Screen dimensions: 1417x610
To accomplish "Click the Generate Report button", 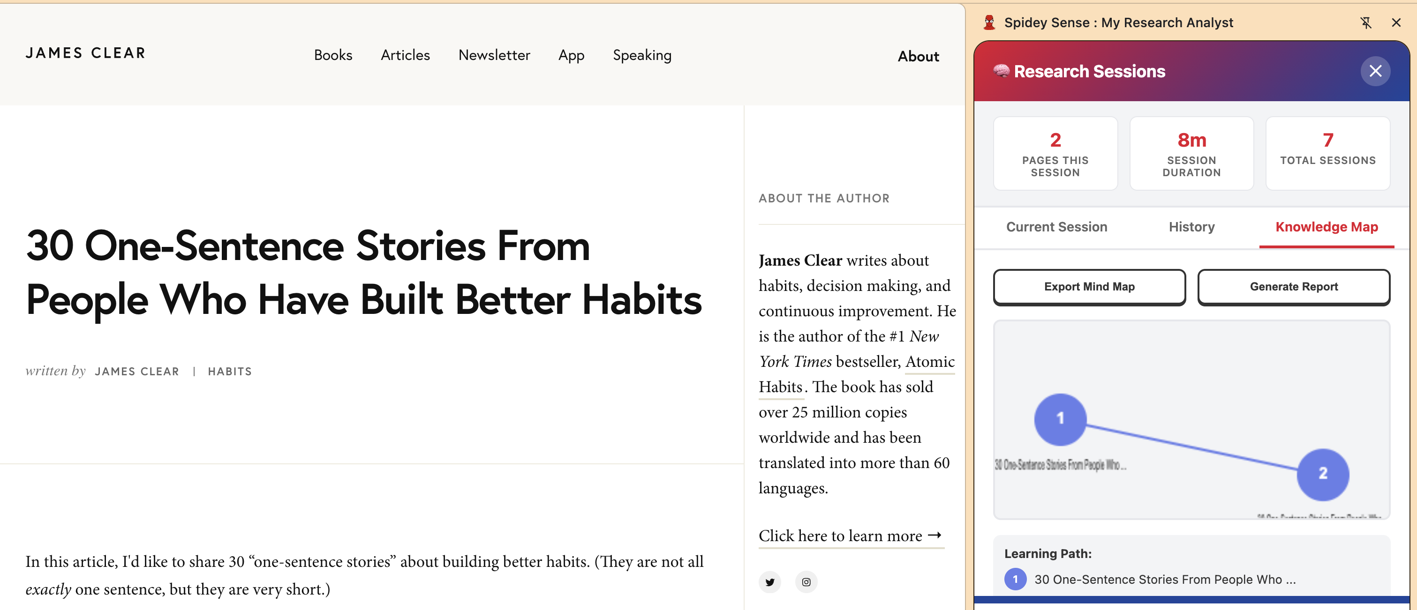I will pos(1293,287).
